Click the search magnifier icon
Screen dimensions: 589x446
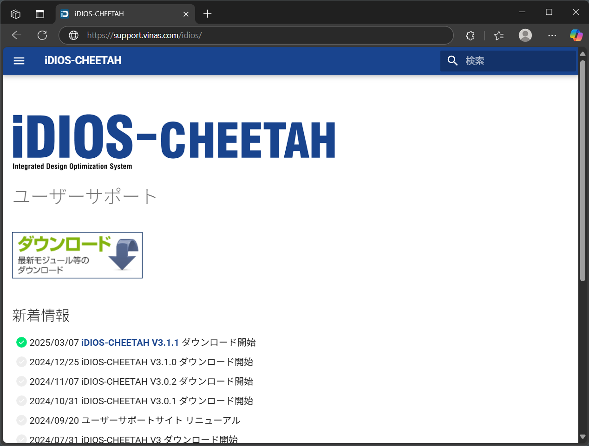(452, 61)
